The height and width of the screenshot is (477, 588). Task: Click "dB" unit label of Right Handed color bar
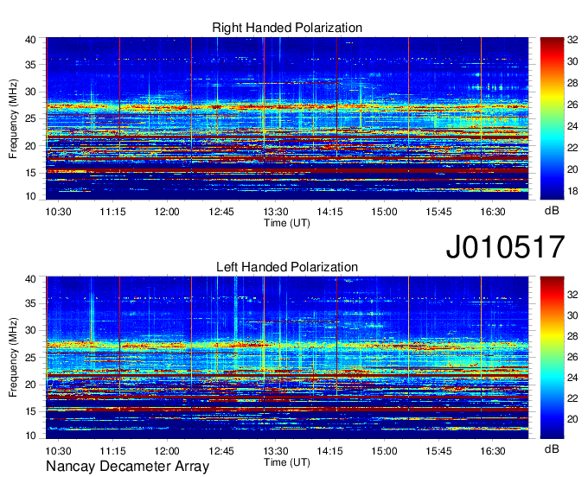(552, 211)
